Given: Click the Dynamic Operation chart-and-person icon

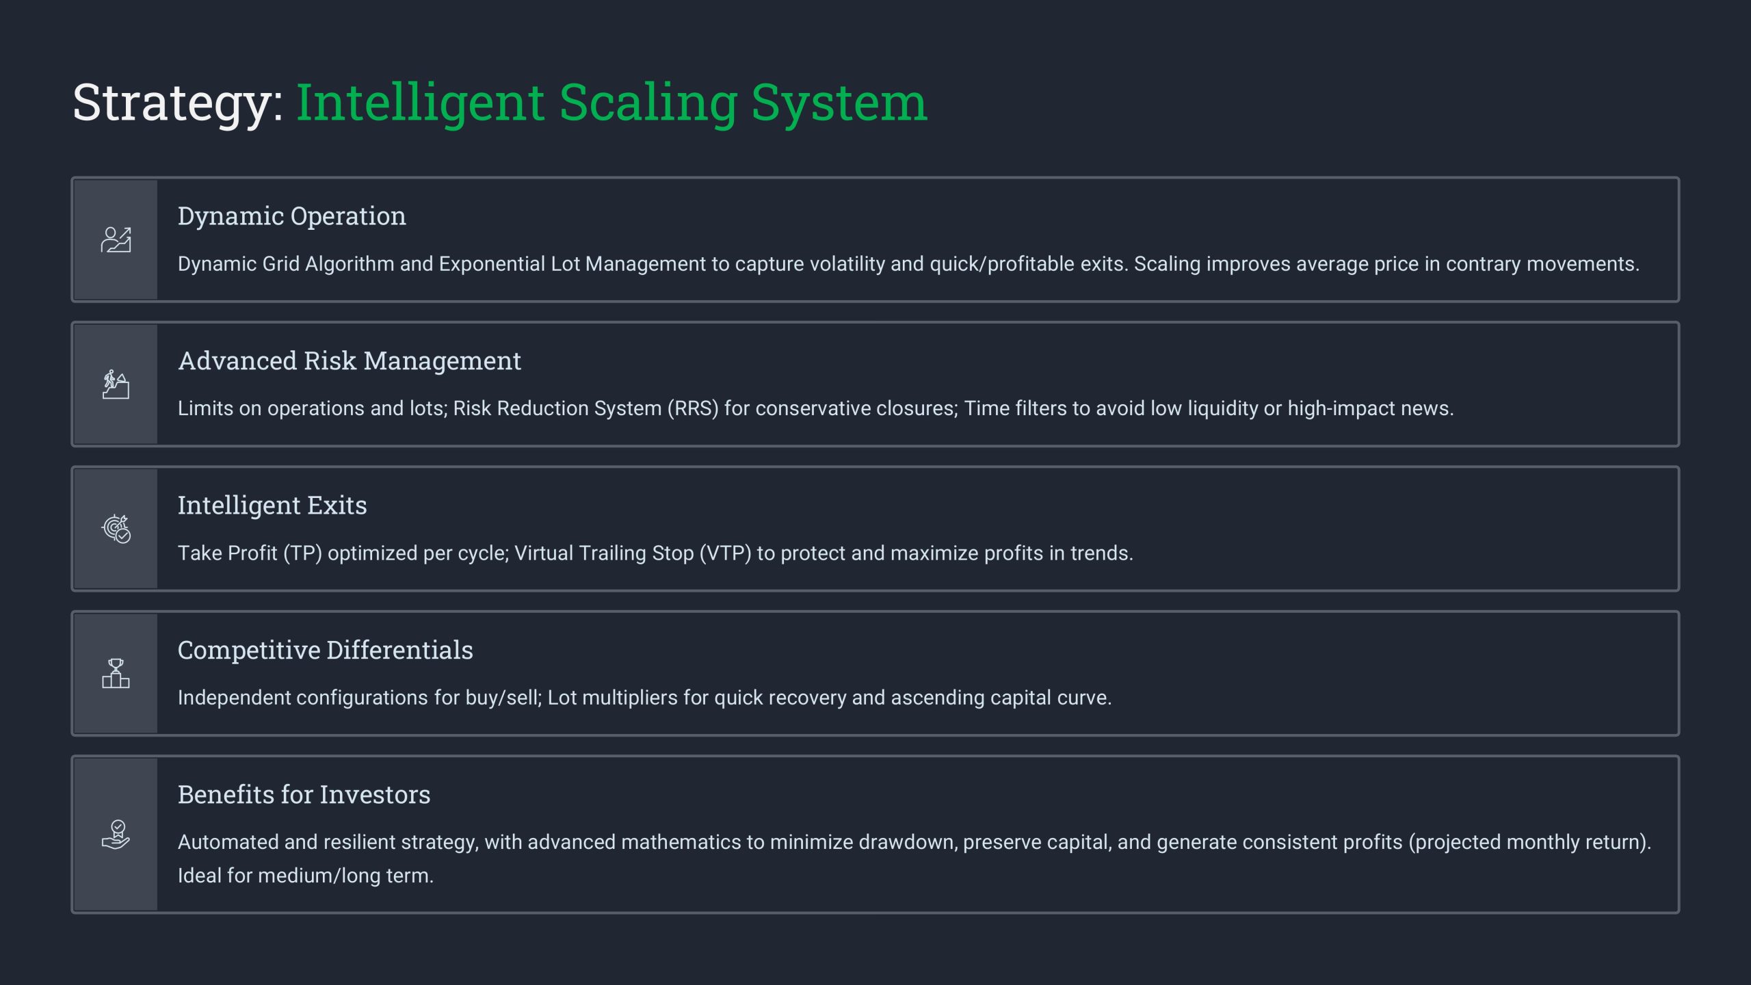Looking at the screenshot, I should point(116,240).
